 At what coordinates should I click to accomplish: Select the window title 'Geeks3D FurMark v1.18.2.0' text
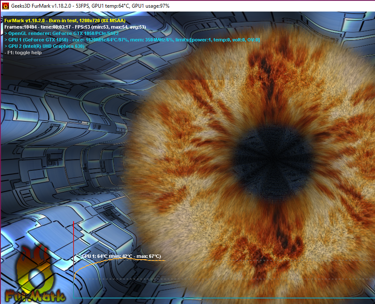41,6
